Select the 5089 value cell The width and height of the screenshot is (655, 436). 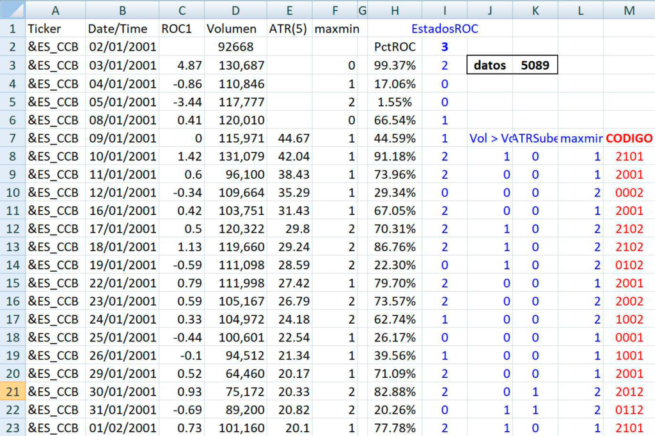pyautogui.click(x=535, y=65)
